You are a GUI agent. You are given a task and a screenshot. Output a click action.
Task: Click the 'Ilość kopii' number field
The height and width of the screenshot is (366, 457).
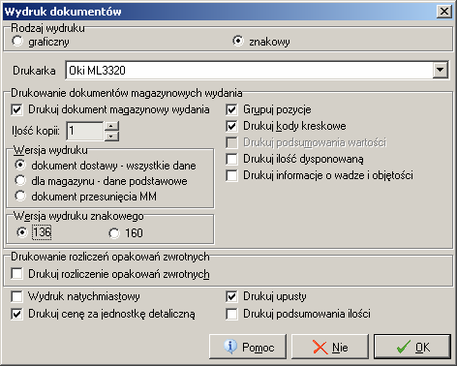coord(85,131)
